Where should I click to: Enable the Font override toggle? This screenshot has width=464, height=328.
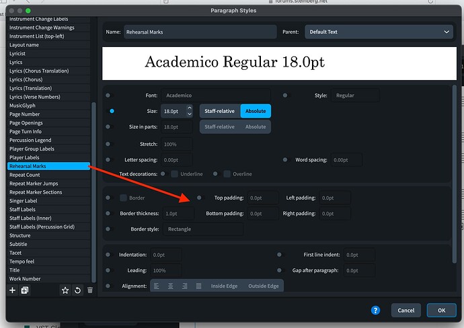click(x=108, y=95)
